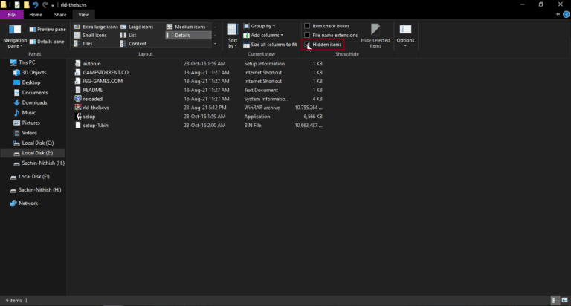571x306 pixels.
Task: Switch to large thumbnails via status bar icon
Action: (x=564, y=300)
